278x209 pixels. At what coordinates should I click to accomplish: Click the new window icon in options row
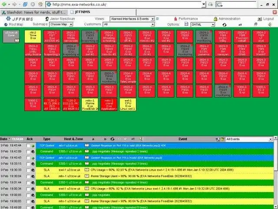coord(255,24)
